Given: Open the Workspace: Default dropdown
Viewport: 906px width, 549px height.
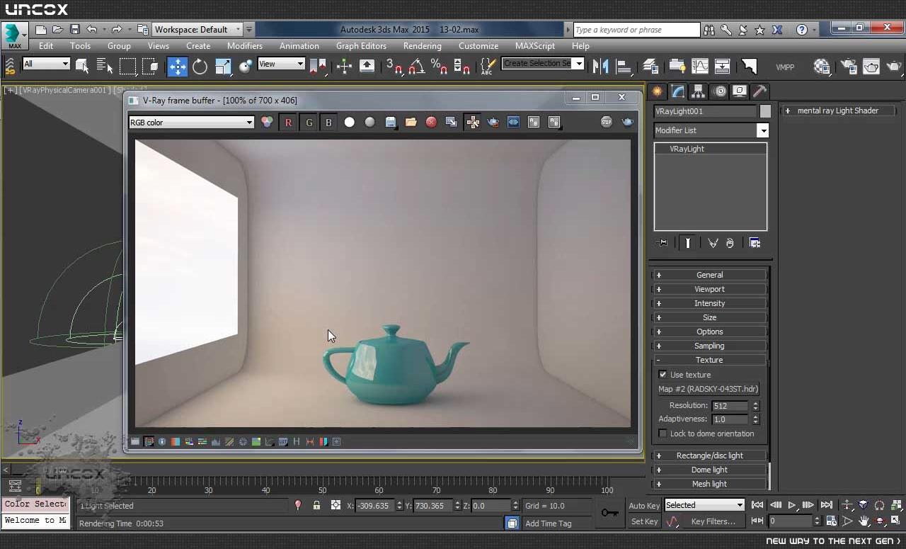Looking at the screenshot, I should click(197, 30).
